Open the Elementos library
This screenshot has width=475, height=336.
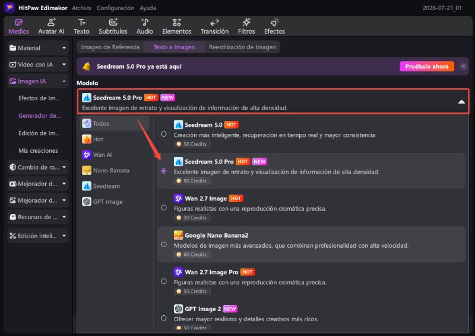click(176, 27)
